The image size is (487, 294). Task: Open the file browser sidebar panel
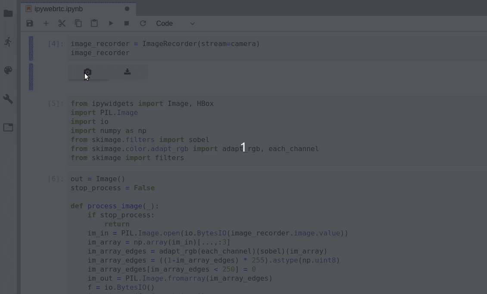pyautogui.click(x=8, y=13)
